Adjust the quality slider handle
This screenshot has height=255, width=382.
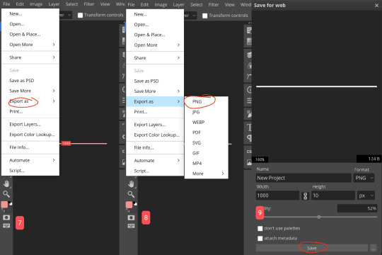[x=318, y=217]
